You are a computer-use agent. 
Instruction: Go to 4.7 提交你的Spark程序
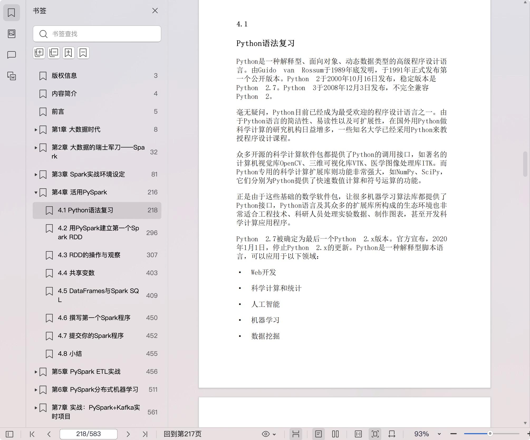pyautogui.click(x=97, y=336)
